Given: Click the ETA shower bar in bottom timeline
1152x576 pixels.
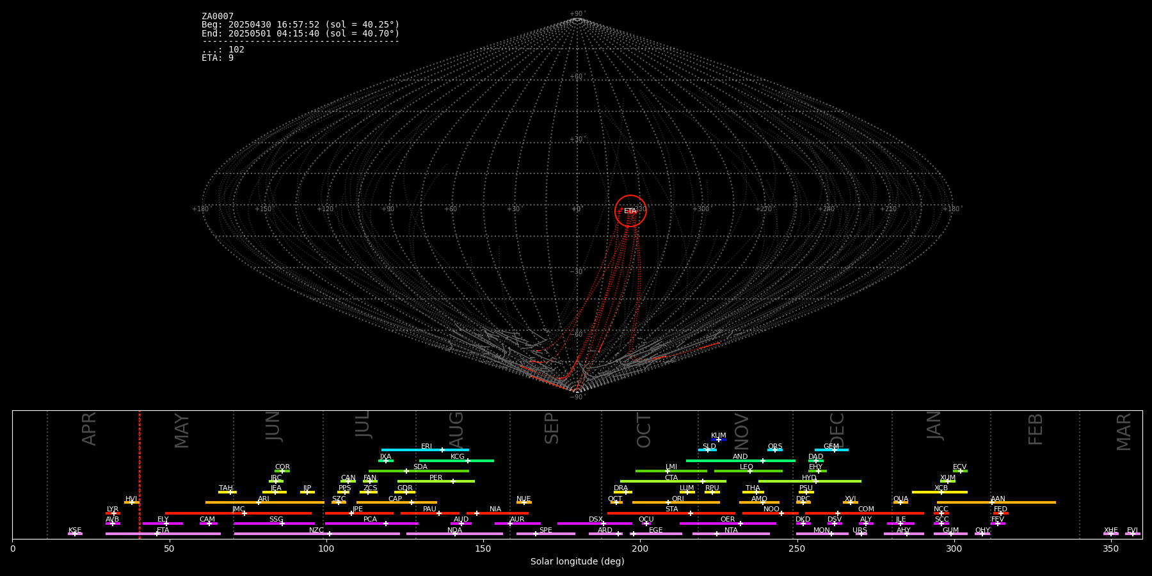Looking at the screenshot, I should pos(163,534).
